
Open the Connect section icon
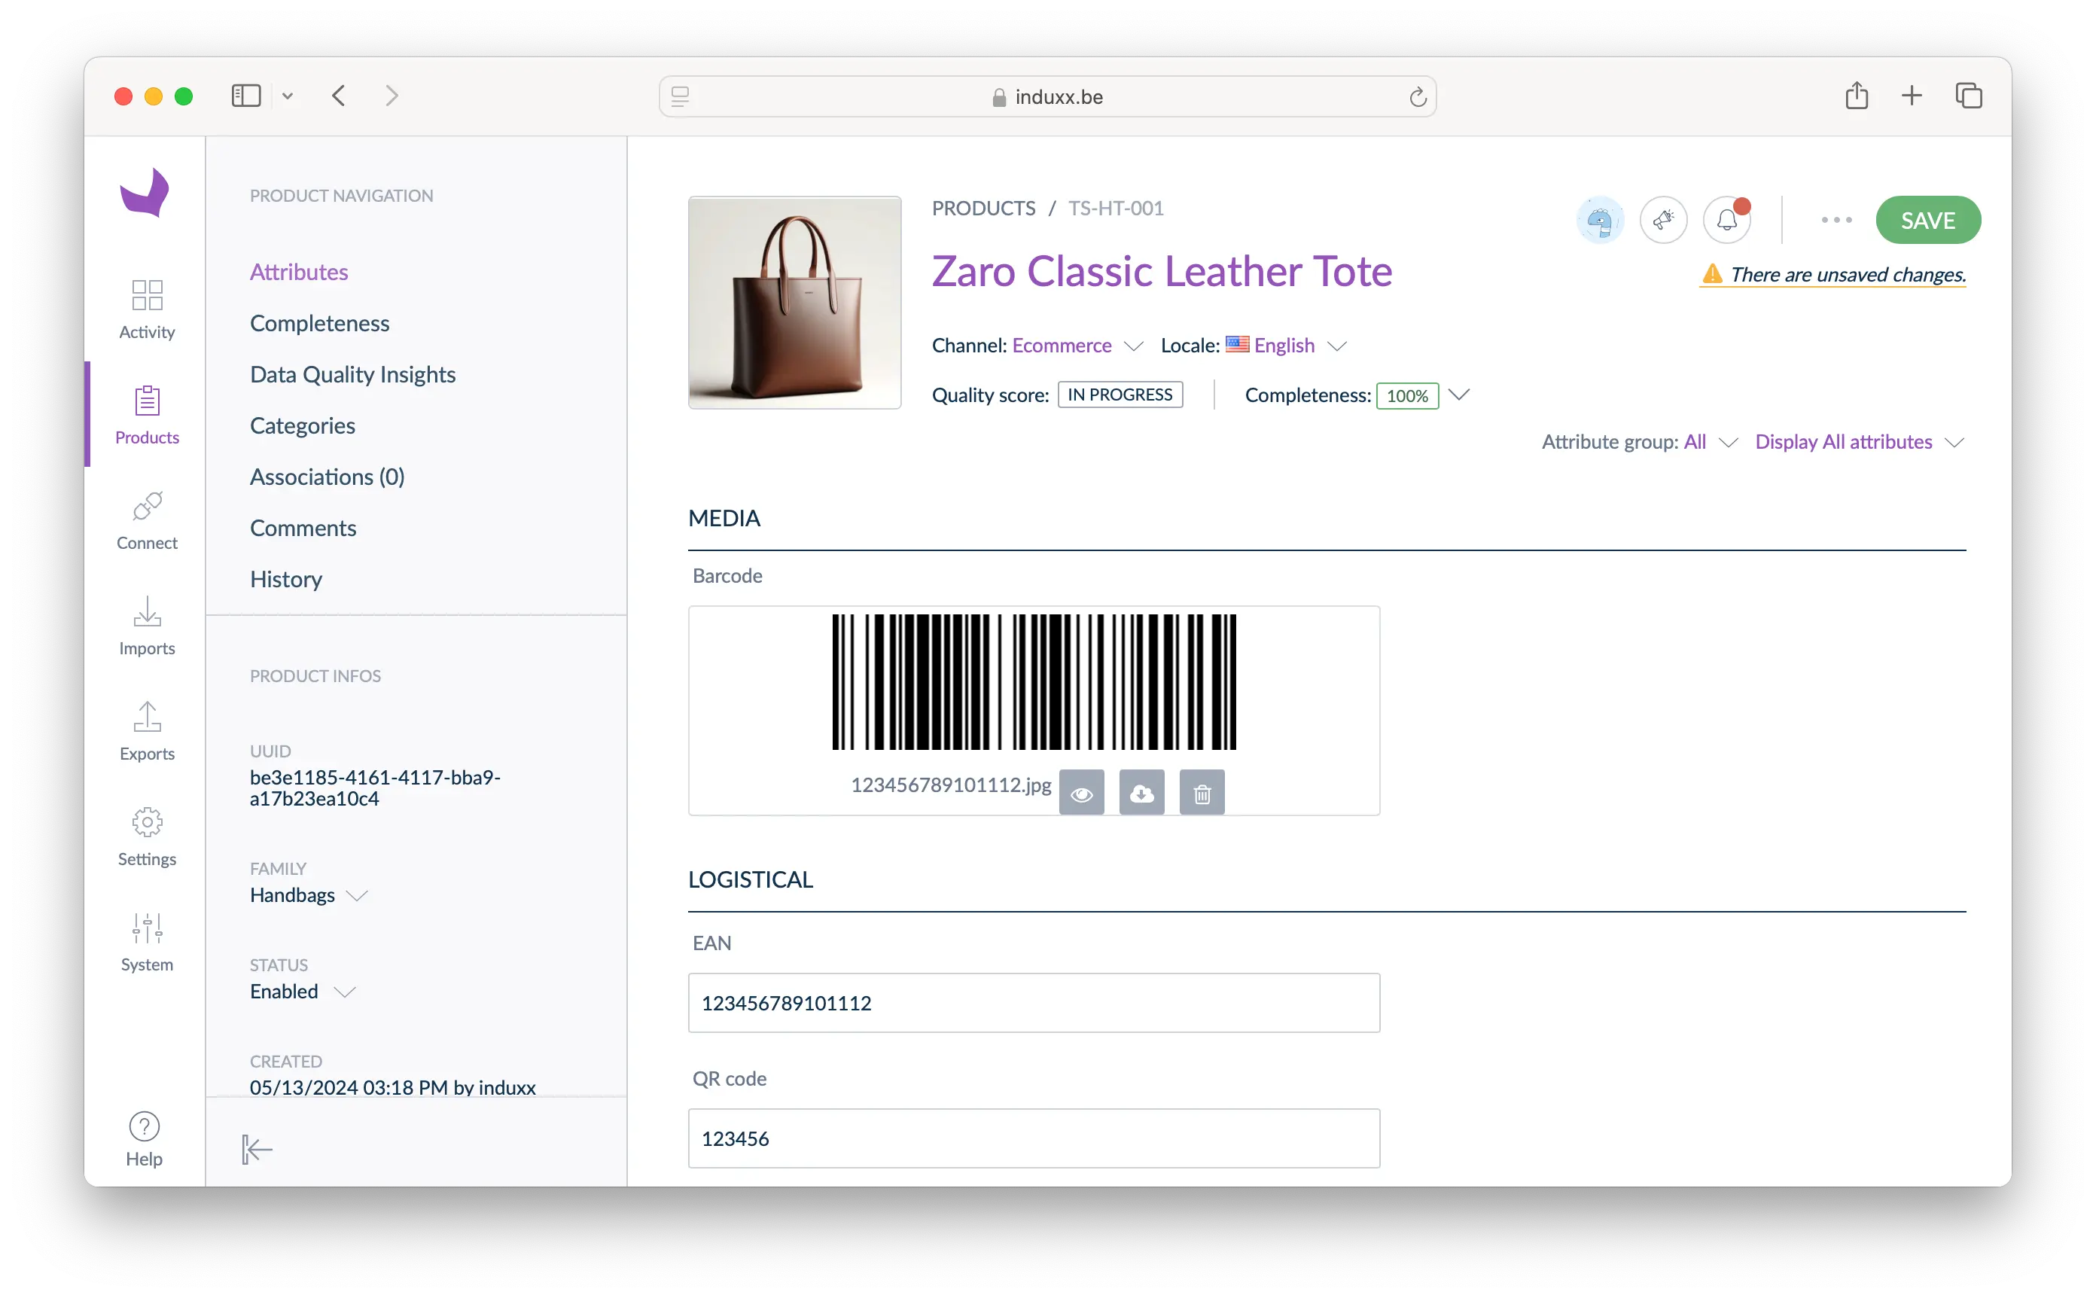tap(147, 507)
